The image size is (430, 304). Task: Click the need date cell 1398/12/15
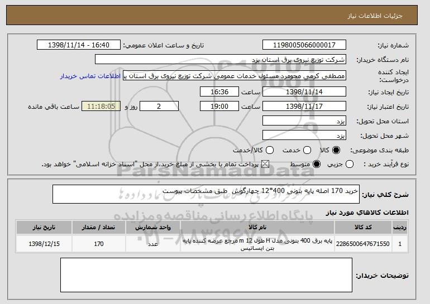44,244
